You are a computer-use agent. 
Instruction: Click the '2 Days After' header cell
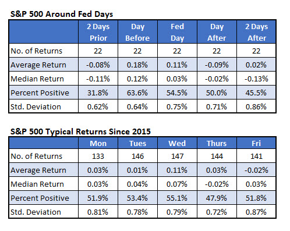(x=256, y=32)
